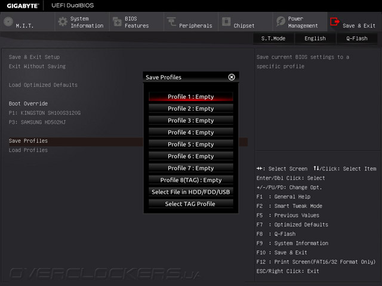This screenshot has height=286, width=382.
Task: Click the F7 : Optimized Defaults help line
Action: [292, 225]
